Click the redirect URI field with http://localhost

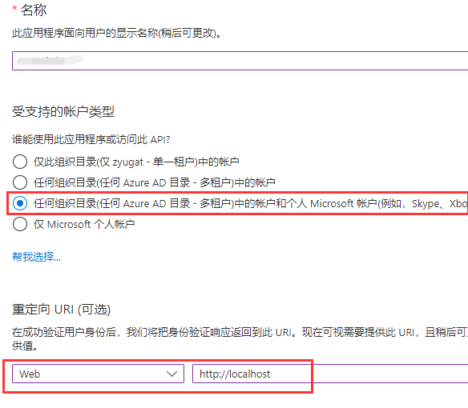click(x=330, y=374)
